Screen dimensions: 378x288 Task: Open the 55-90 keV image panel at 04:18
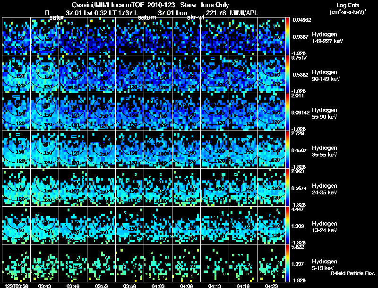[x=243, y=112]
